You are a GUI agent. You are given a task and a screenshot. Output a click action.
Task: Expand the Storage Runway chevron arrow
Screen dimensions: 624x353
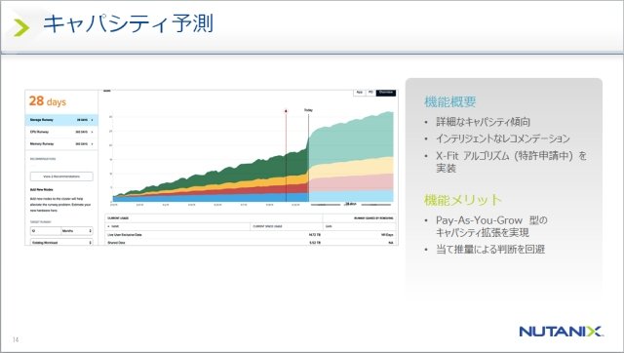(x=92, y=120)
